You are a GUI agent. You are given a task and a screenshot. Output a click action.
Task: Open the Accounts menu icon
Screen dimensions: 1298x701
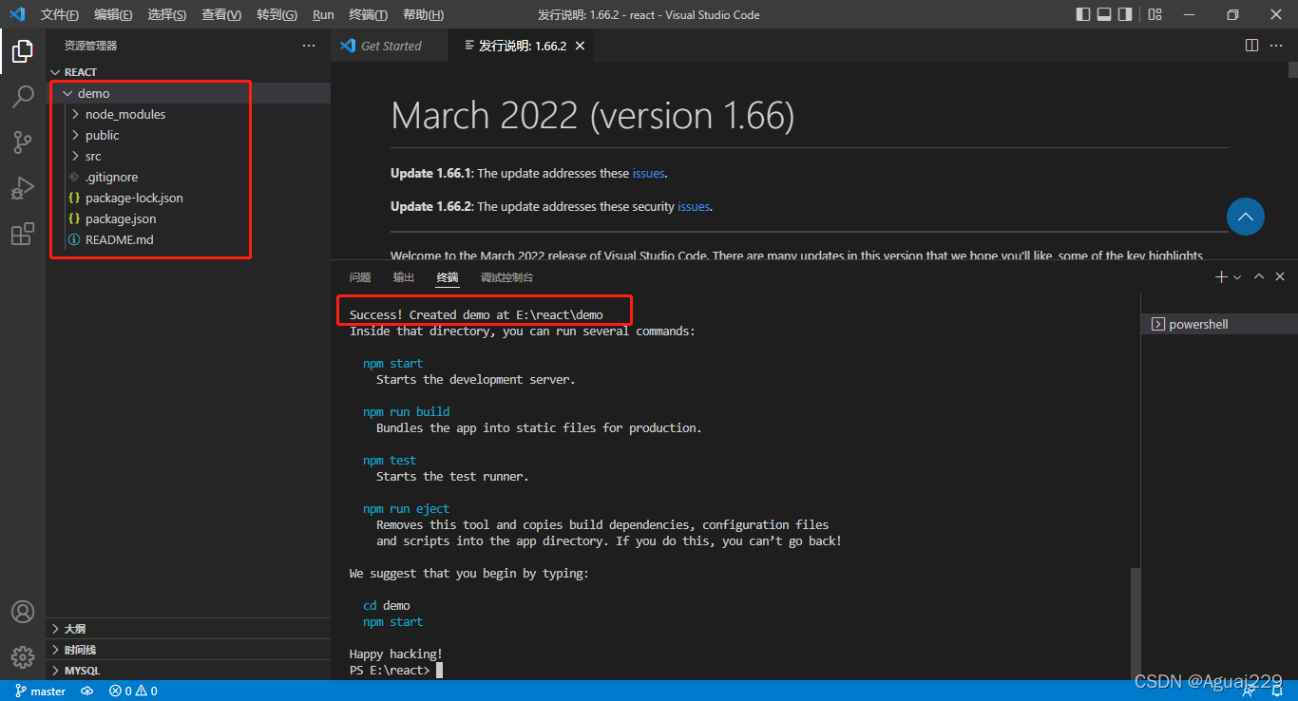[23, 612]
